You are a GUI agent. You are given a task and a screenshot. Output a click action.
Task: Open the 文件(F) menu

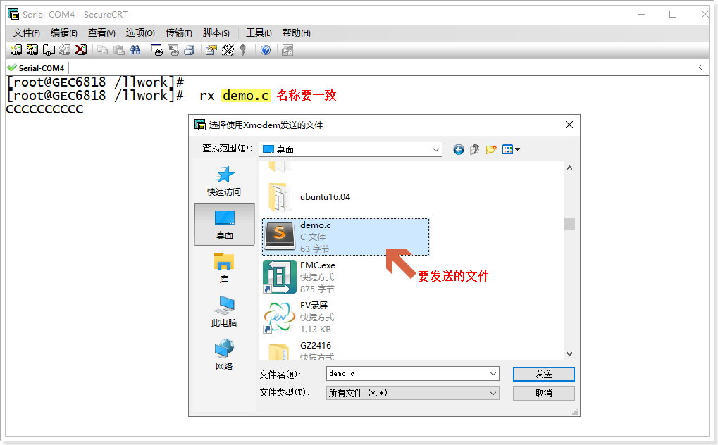point(27,33)
